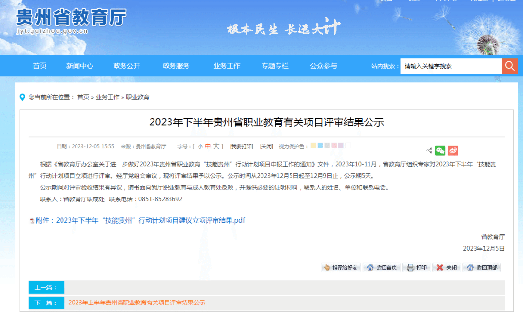Viewport: 523px width, 318px height.
Task: Click 推荐给好友 recommend button
Action: (x=341, y=267)
